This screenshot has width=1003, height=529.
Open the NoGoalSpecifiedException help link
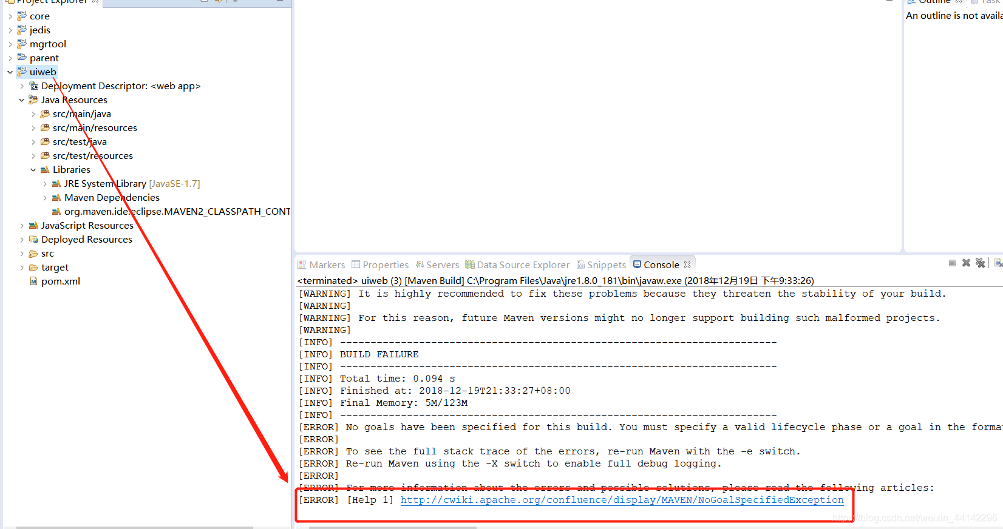622,500
